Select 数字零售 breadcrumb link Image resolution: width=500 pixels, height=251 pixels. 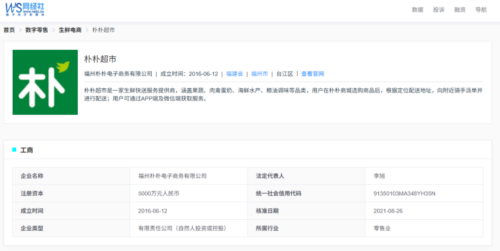click(x=37, y=30)
